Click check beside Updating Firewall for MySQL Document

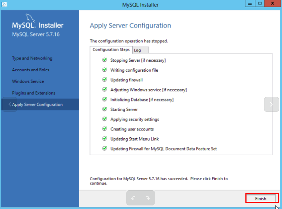[x=104, y=148]
